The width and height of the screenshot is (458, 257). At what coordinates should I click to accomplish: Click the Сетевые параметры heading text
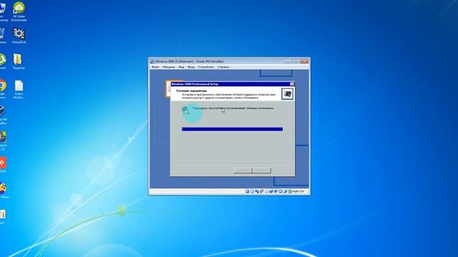point(191,91)
